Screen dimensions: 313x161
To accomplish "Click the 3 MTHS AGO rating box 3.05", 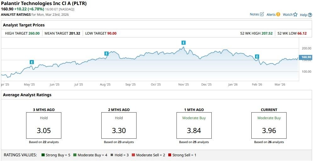I will pyautogui.click(x=44, y=125).
